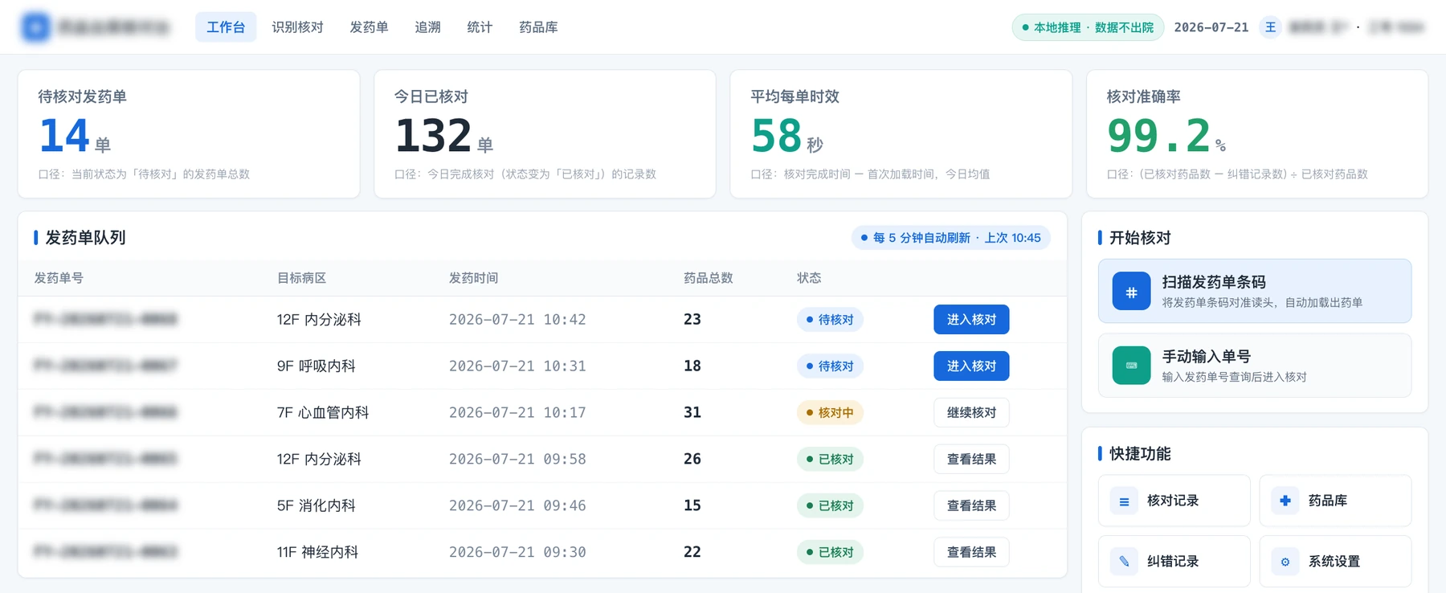Click 进入核对 for 9F 呼吸内科
Viewport: 1446px width, 593px height.
(x=971, y=366)
